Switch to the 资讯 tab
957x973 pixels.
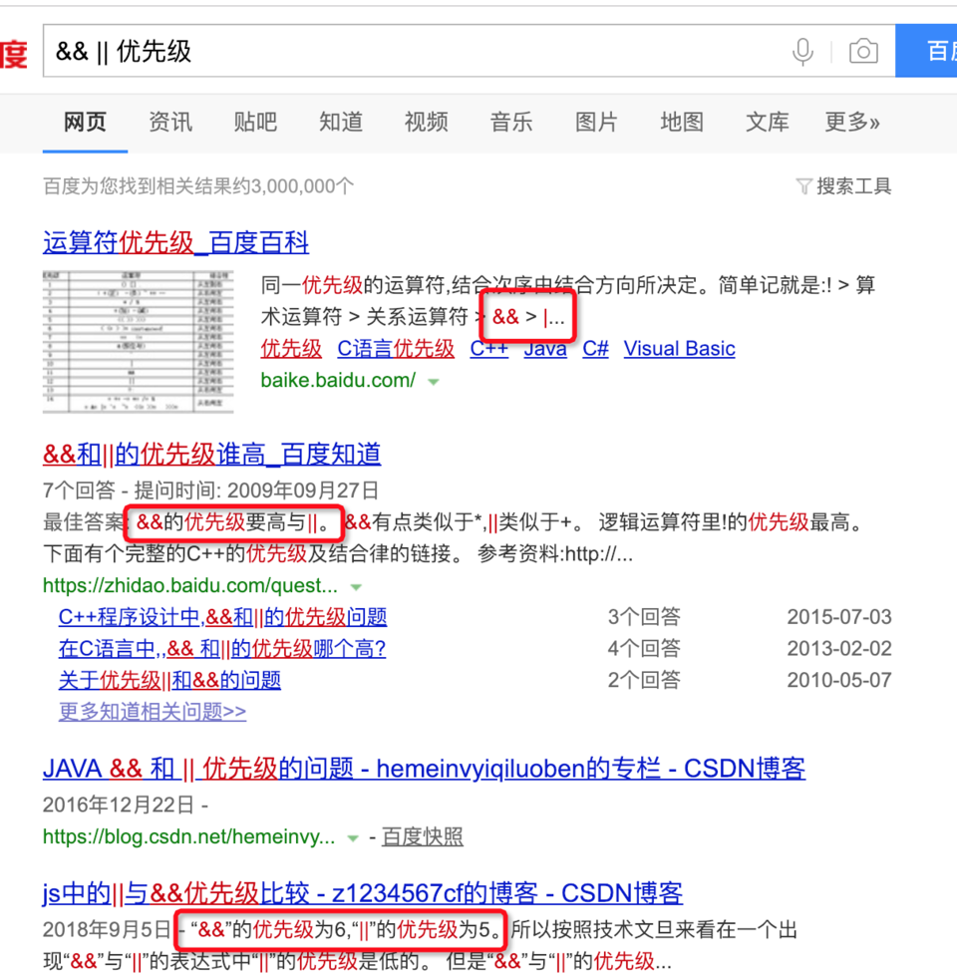pyautogui.click(x=170, y=123)
